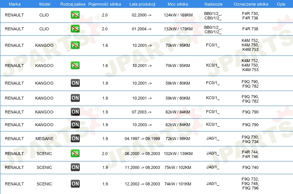The height and width of the screenshot is (194, 293).
Task: Click the engine size '2.0' in the F4R 738 row
Action: (105, 29)
